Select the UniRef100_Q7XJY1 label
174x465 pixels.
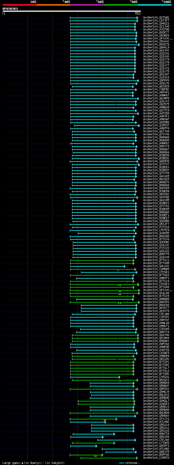tap(156, 419)
